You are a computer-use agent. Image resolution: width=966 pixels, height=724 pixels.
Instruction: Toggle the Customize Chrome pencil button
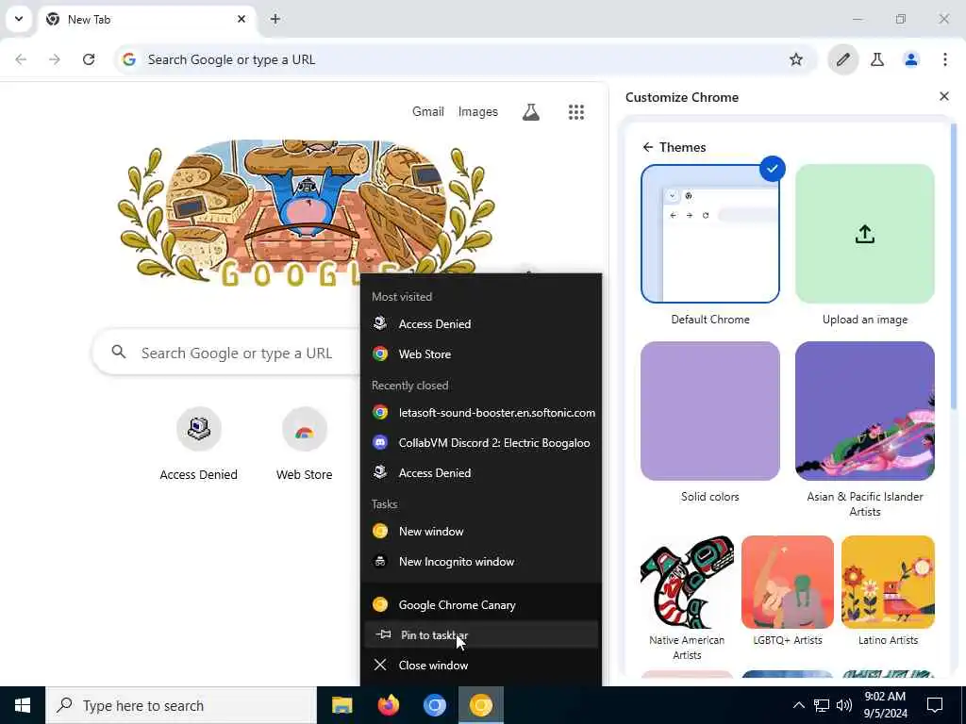tap(842, 59)
